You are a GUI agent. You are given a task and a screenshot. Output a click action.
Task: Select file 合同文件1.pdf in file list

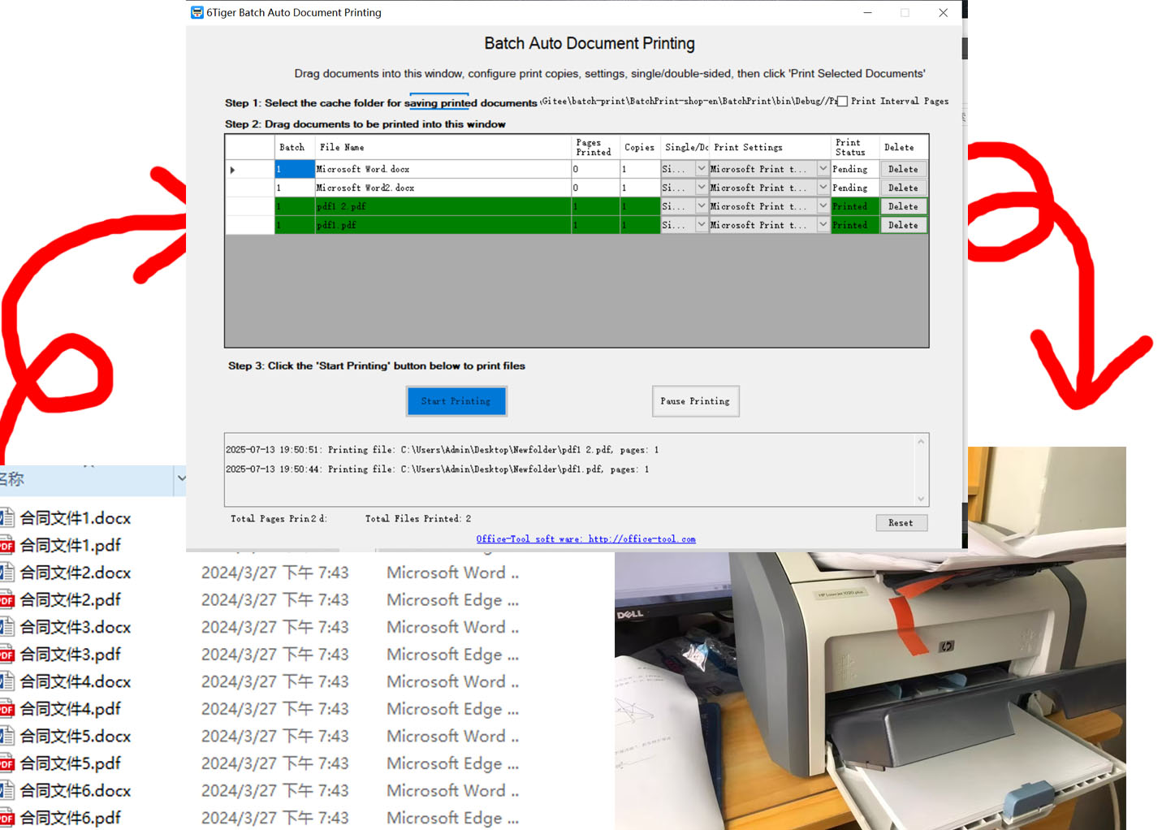click(x=70, y=545)
